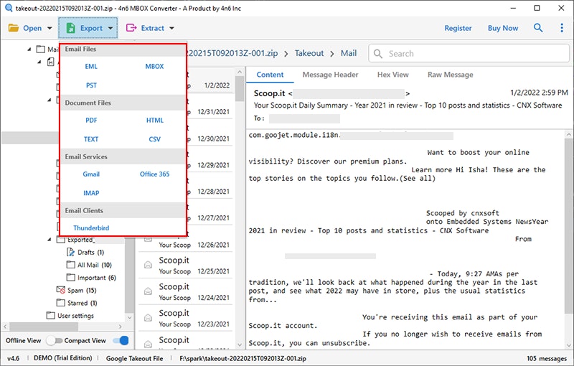Click the Important folder icon

pos(70,278)
